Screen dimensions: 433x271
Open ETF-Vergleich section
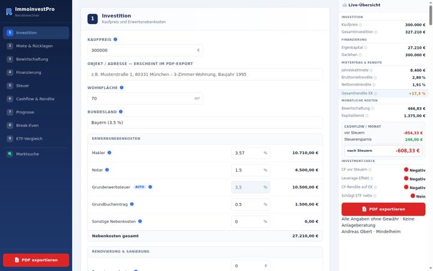(x=36, y=139)
